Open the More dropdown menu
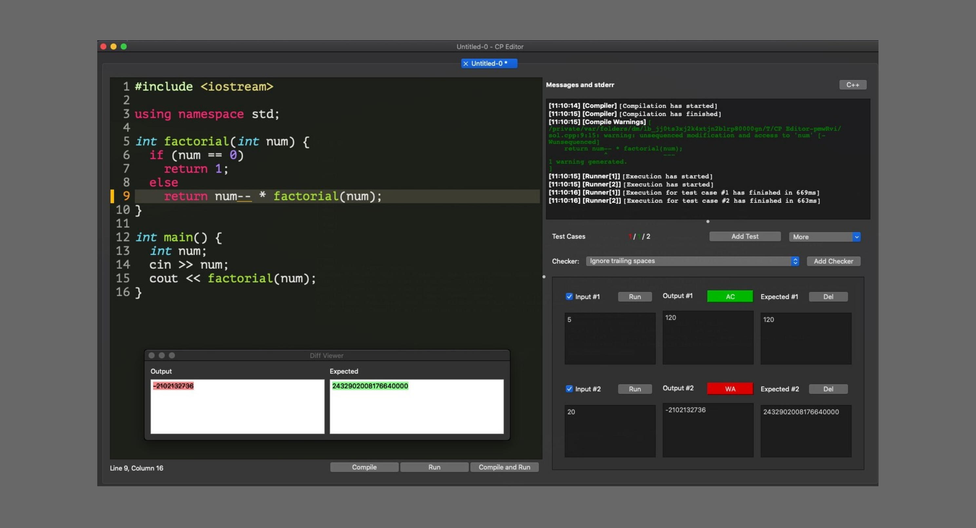 pos(824,237)
